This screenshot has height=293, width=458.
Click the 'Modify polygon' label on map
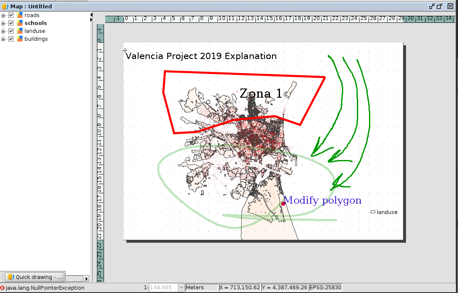322,200
